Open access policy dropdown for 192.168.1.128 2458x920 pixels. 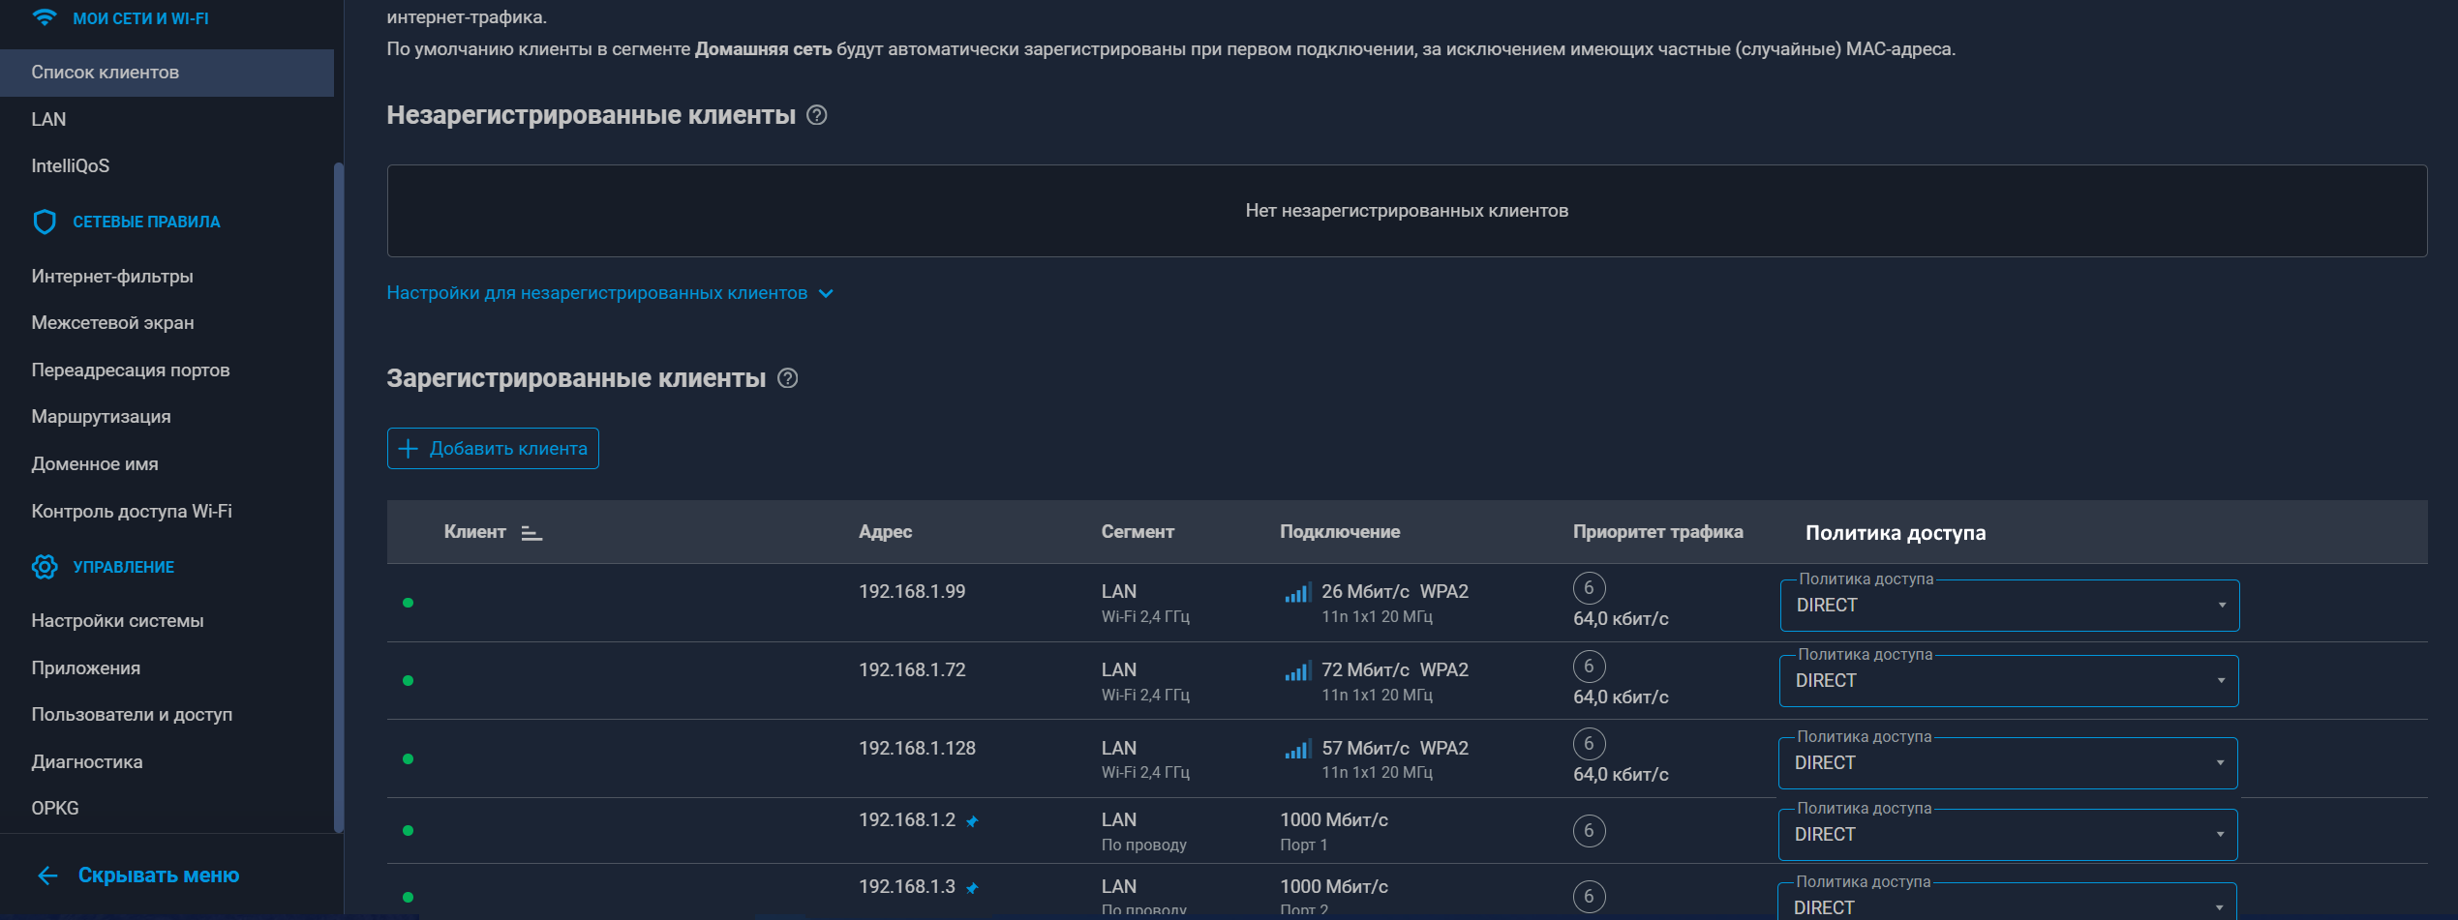(x=2007, y=763)
